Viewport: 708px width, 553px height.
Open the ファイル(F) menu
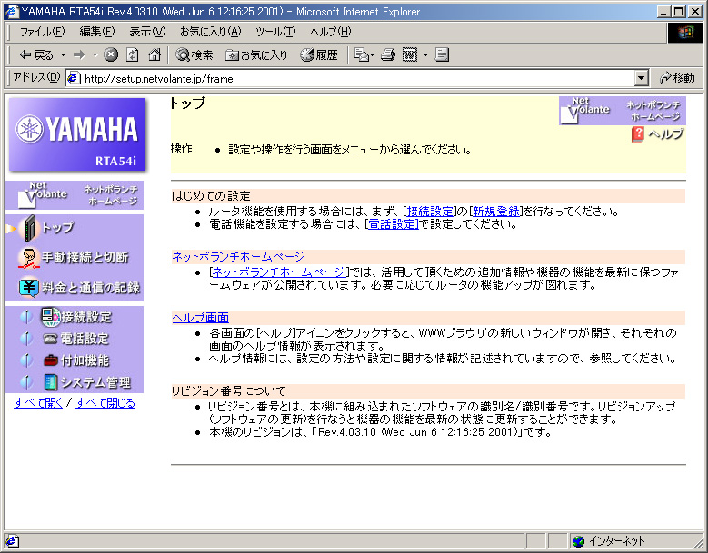[42, 32]
